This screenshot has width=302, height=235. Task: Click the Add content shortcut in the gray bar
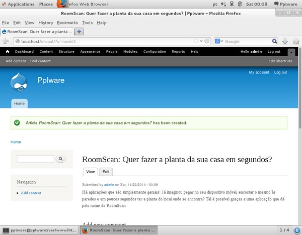point(16,61)
